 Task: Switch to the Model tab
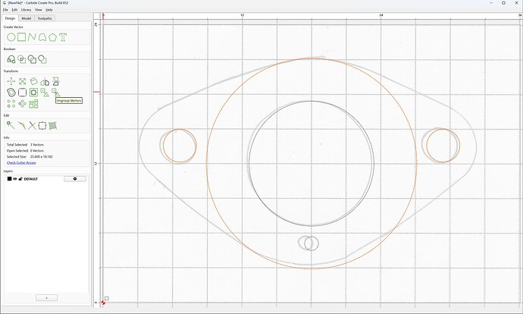(27, 18)
